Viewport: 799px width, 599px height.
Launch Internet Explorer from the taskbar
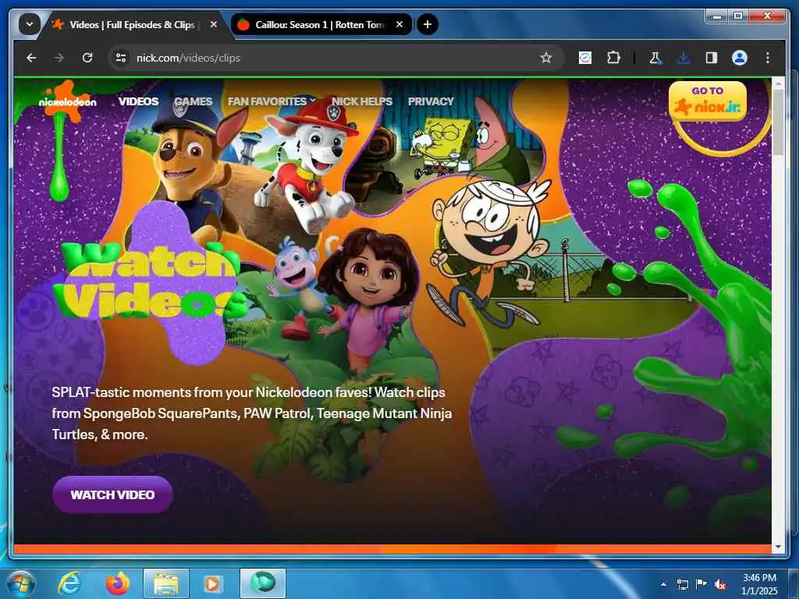pyautogui.click(x=69, y=583)
